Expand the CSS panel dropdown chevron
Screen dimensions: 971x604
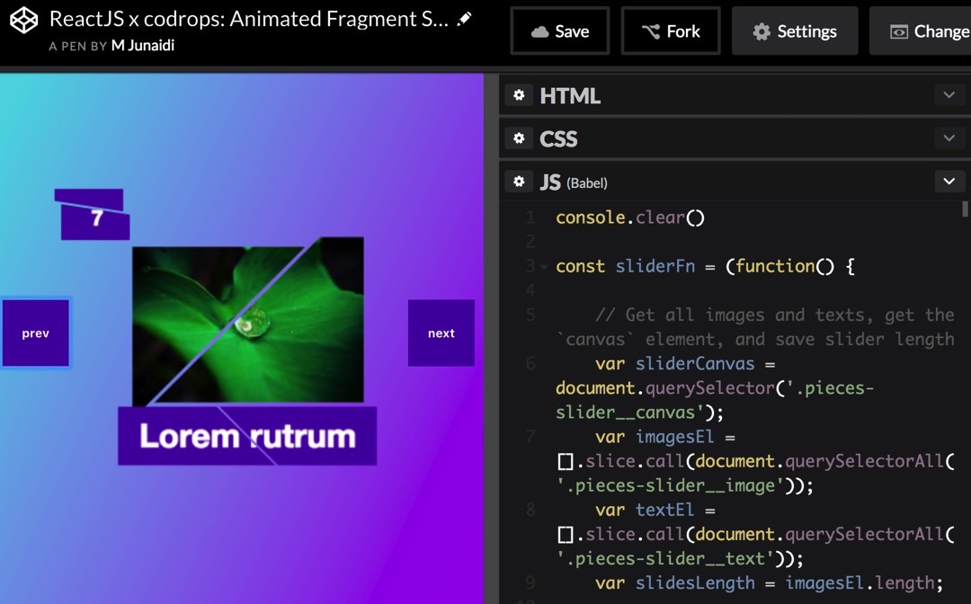click(x=949, y=138)
